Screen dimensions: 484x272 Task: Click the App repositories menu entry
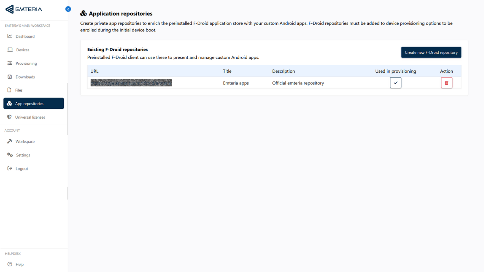tap(29, 103)
